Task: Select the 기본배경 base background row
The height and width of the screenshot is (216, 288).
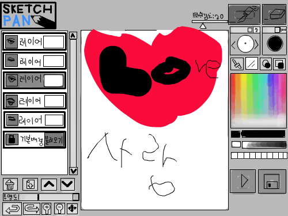Action: click(x=35, y=140)
